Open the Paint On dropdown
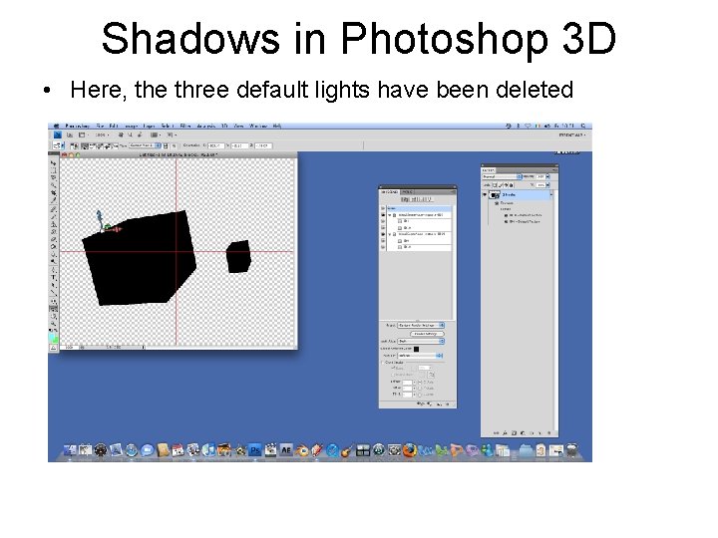718x538 pixels. pos(420,356)
